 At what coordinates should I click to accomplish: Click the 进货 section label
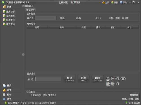click(x=9, y=86)
